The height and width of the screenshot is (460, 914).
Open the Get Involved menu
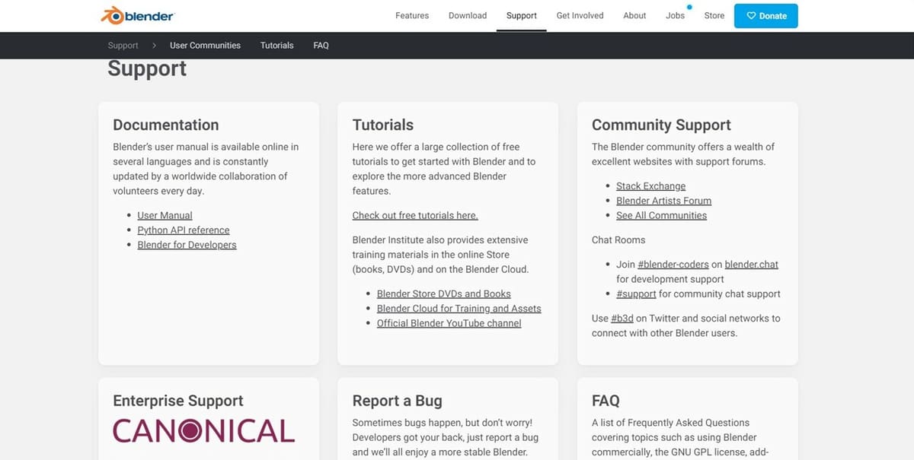click(580, 16)
